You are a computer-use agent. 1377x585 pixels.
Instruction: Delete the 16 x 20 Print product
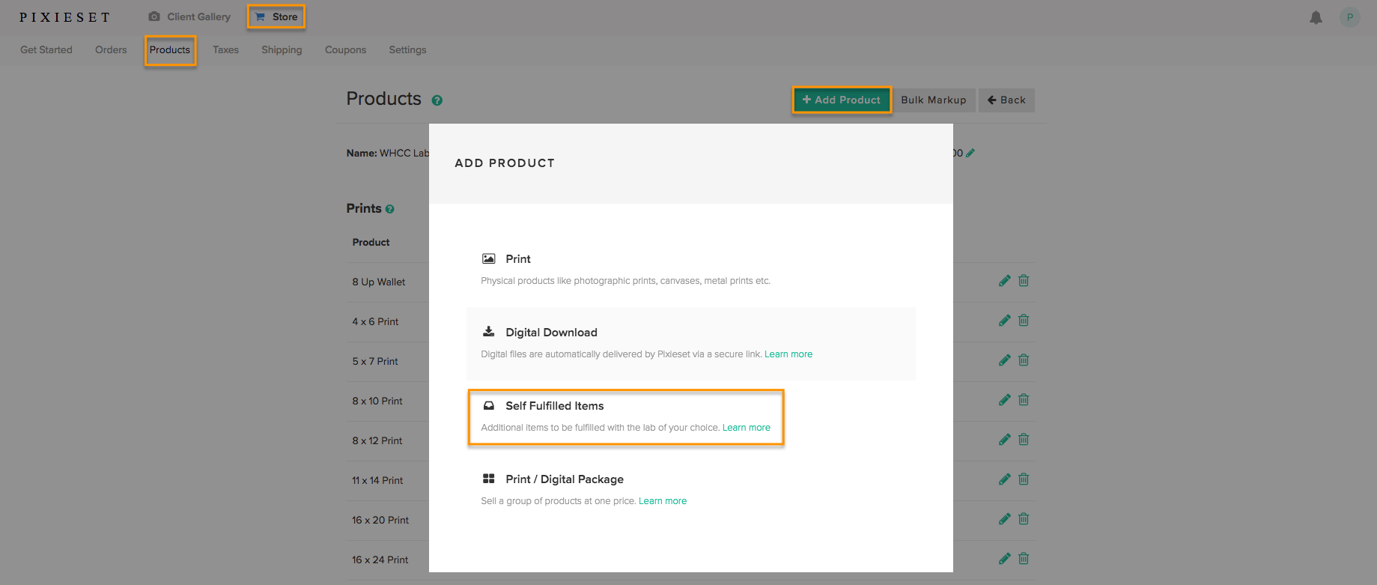click(1024, 519)
